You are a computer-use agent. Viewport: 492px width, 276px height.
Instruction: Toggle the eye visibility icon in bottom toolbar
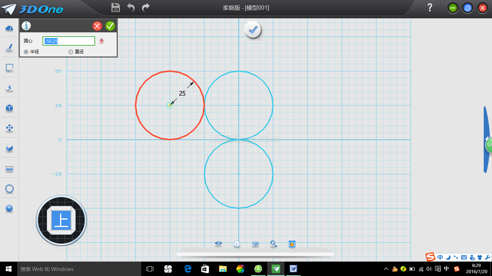pos(218,244)
